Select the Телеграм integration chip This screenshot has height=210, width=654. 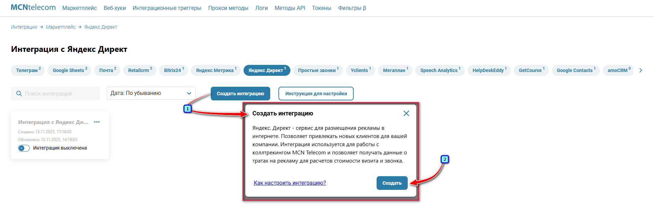coord(28,70)
